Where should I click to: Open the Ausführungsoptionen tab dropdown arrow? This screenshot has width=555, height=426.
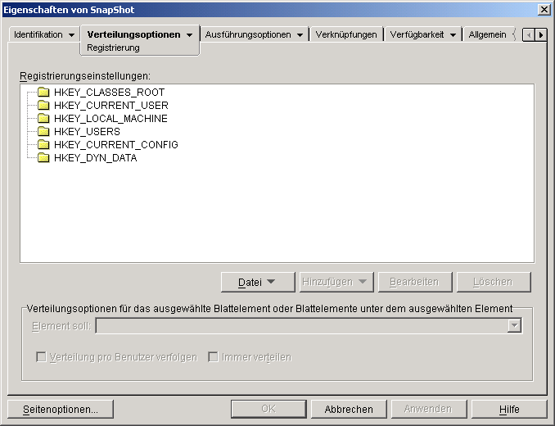tap(300, 35)
